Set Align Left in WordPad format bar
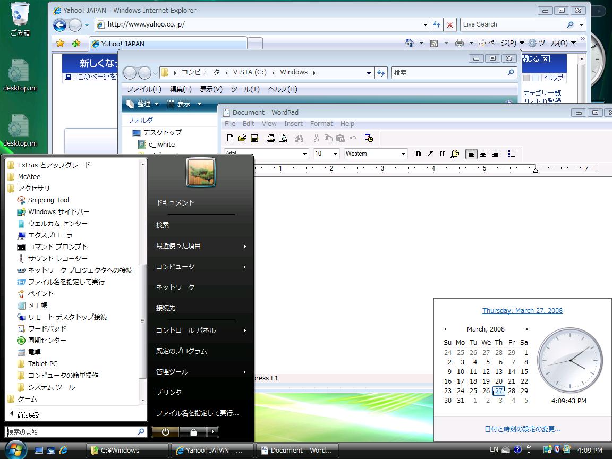Image resolution: width=612 pixels, height=459 pixels. (x=471, y=154)
